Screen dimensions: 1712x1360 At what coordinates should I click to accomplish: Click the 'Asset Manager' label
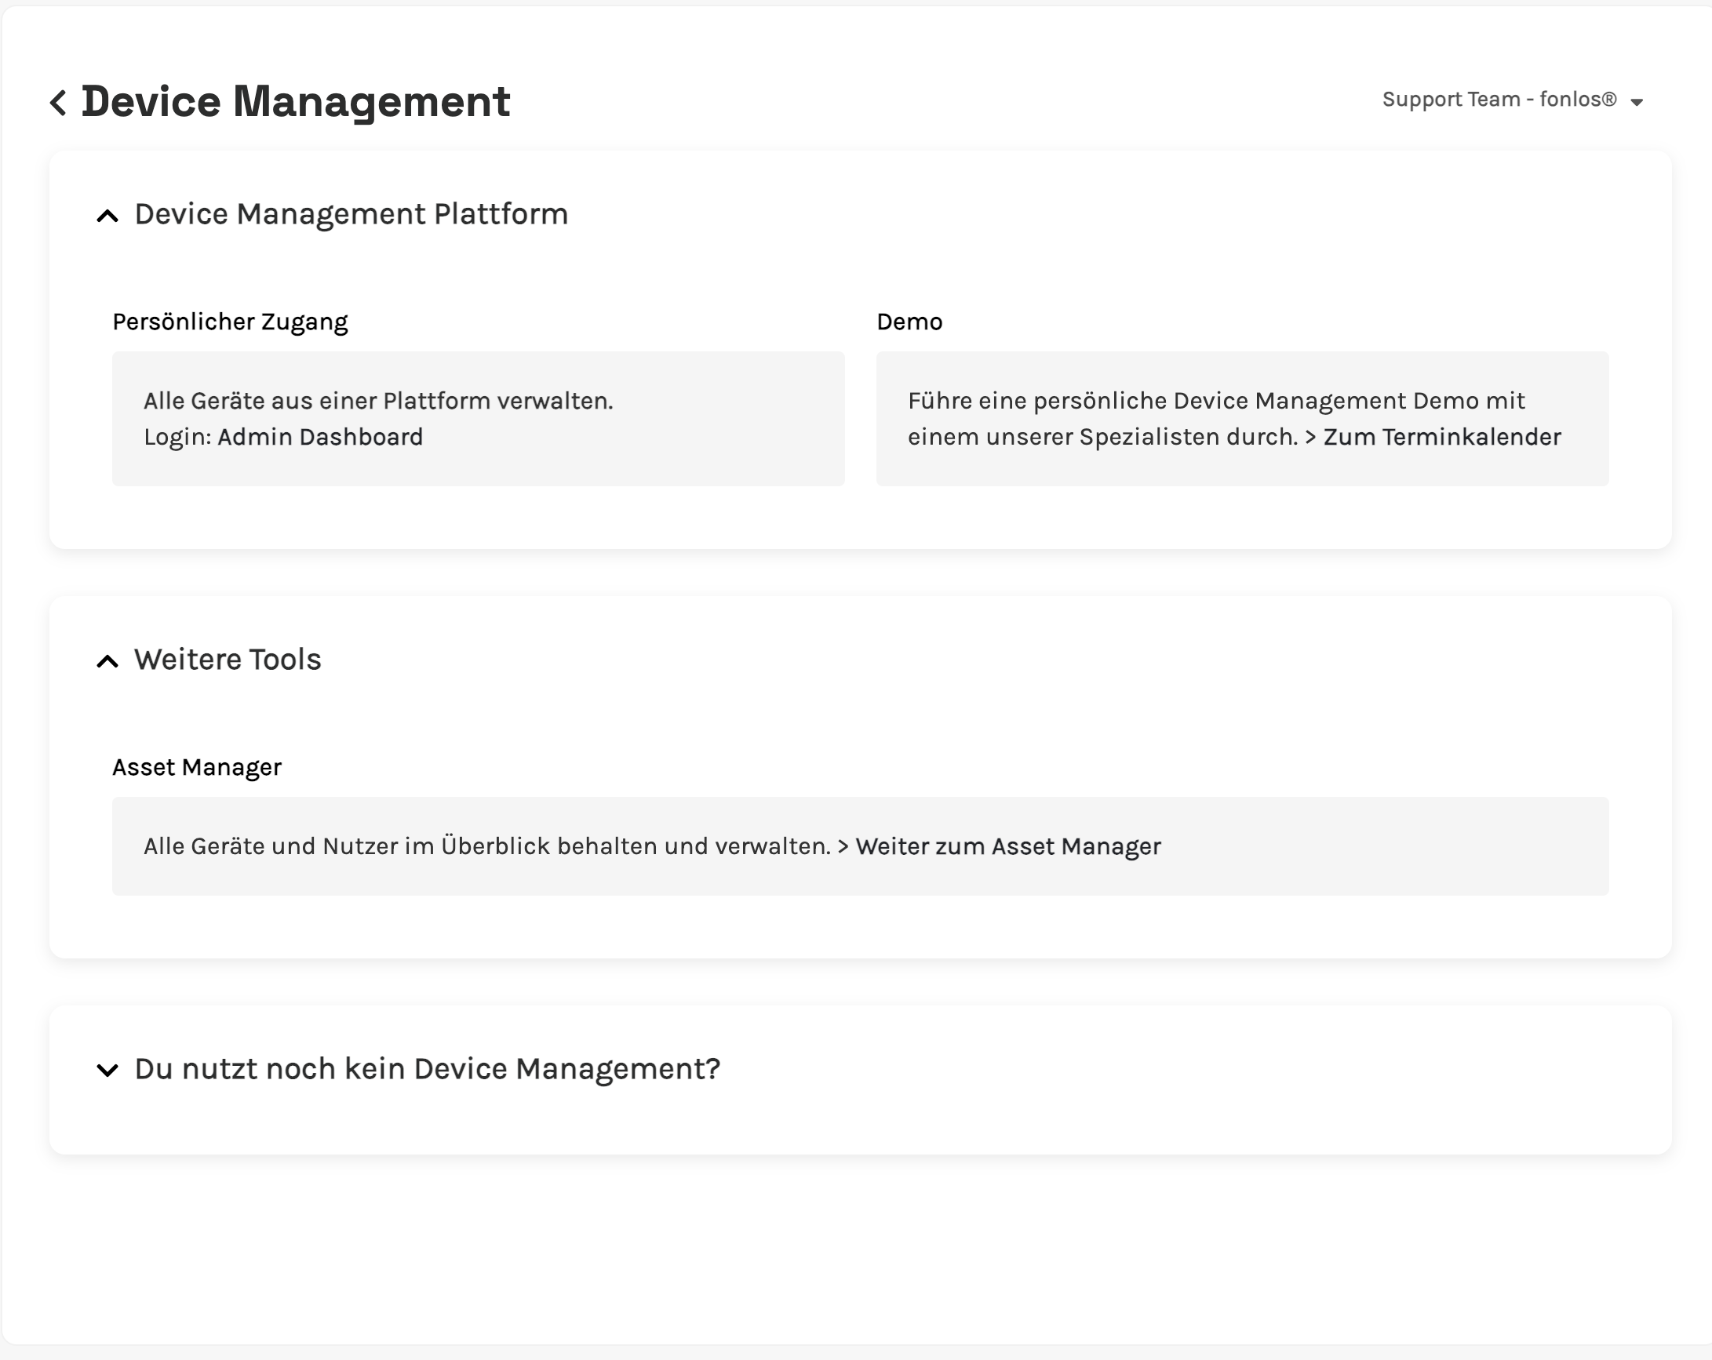tap(197, 768)
